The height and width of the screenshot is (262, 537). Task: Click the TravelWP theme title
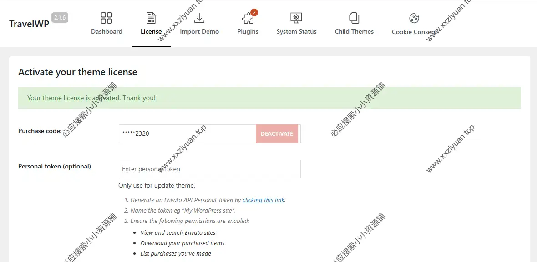click(29, 24)
